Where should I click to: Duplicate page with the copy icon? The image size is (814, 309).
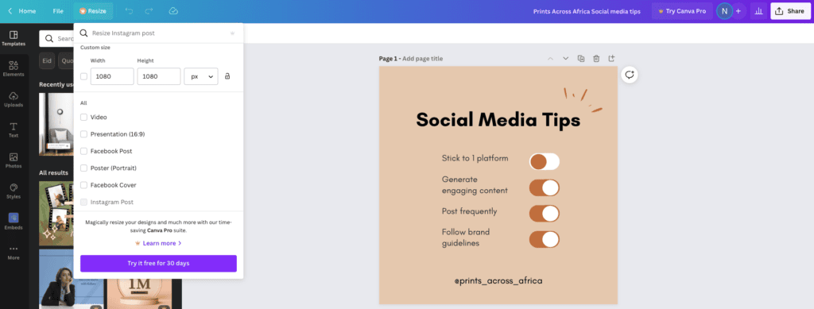[x=581, y=59]
